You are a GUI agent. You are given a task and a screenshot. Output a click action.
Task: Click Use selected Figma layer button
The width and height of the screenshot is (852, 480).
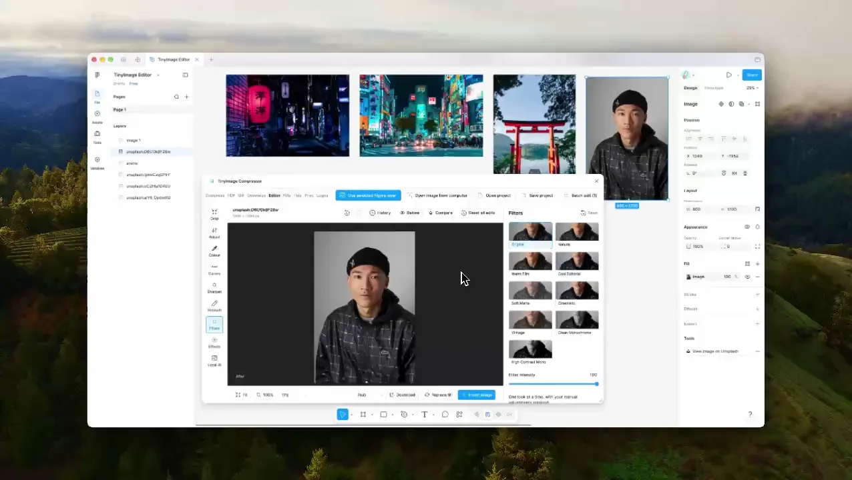(x=368, y=195)
